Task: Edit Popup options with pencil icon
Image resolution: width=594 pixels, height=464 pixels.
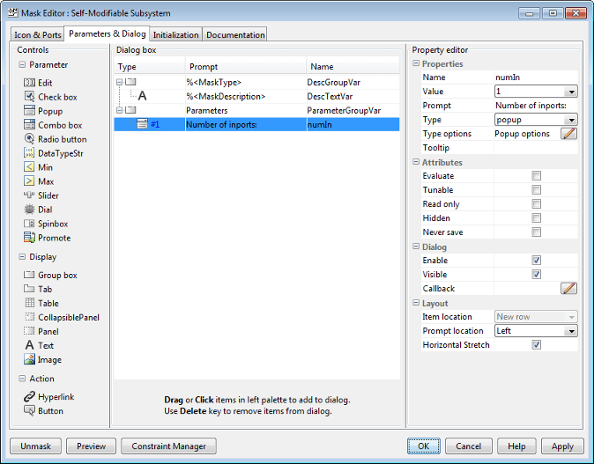Action: (x=568, y=134)
